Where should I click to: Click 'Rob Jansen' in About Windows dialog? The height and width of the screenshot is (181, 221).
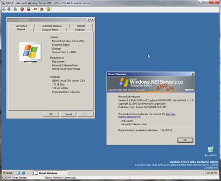127,121
